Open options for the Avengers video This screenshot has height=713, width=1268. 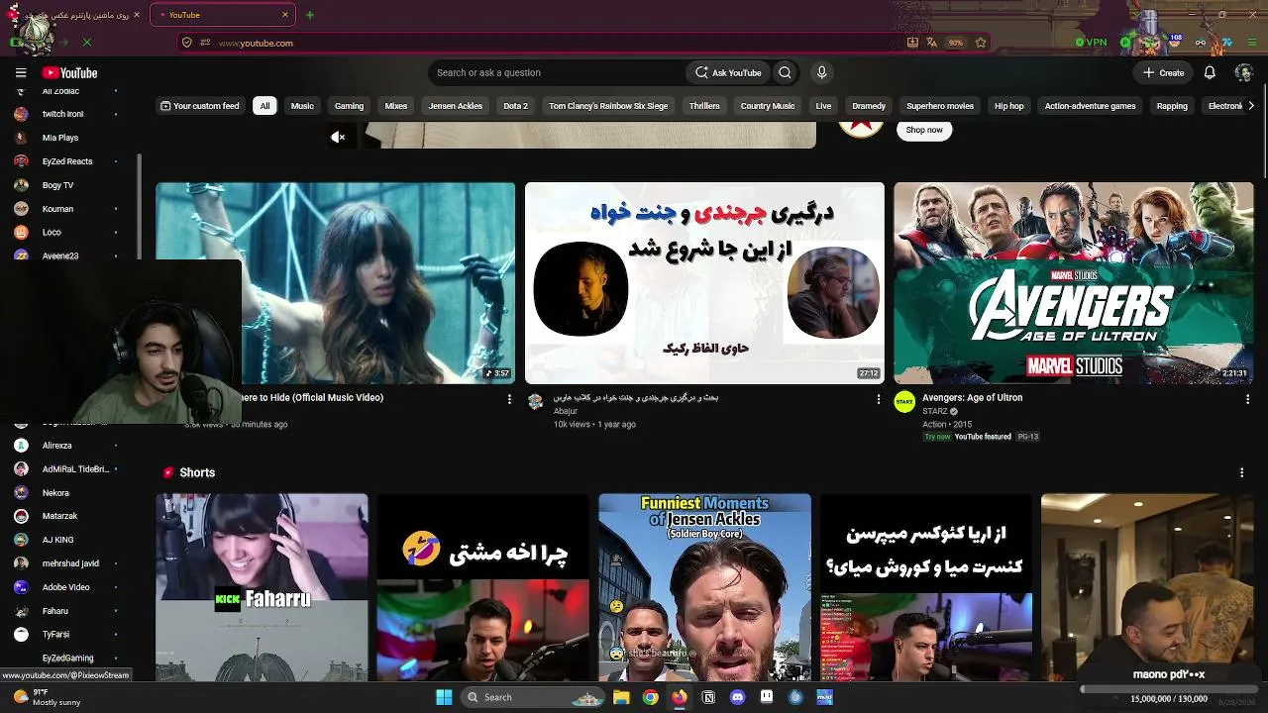(x=1247, y=399)
